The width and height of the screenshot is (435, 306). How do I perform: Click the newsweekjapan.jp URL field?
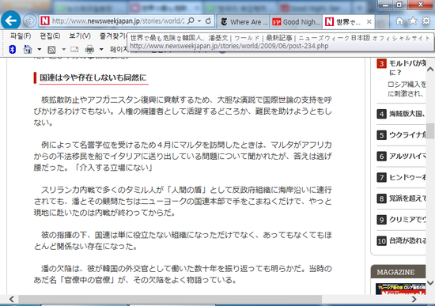point(118,21)
